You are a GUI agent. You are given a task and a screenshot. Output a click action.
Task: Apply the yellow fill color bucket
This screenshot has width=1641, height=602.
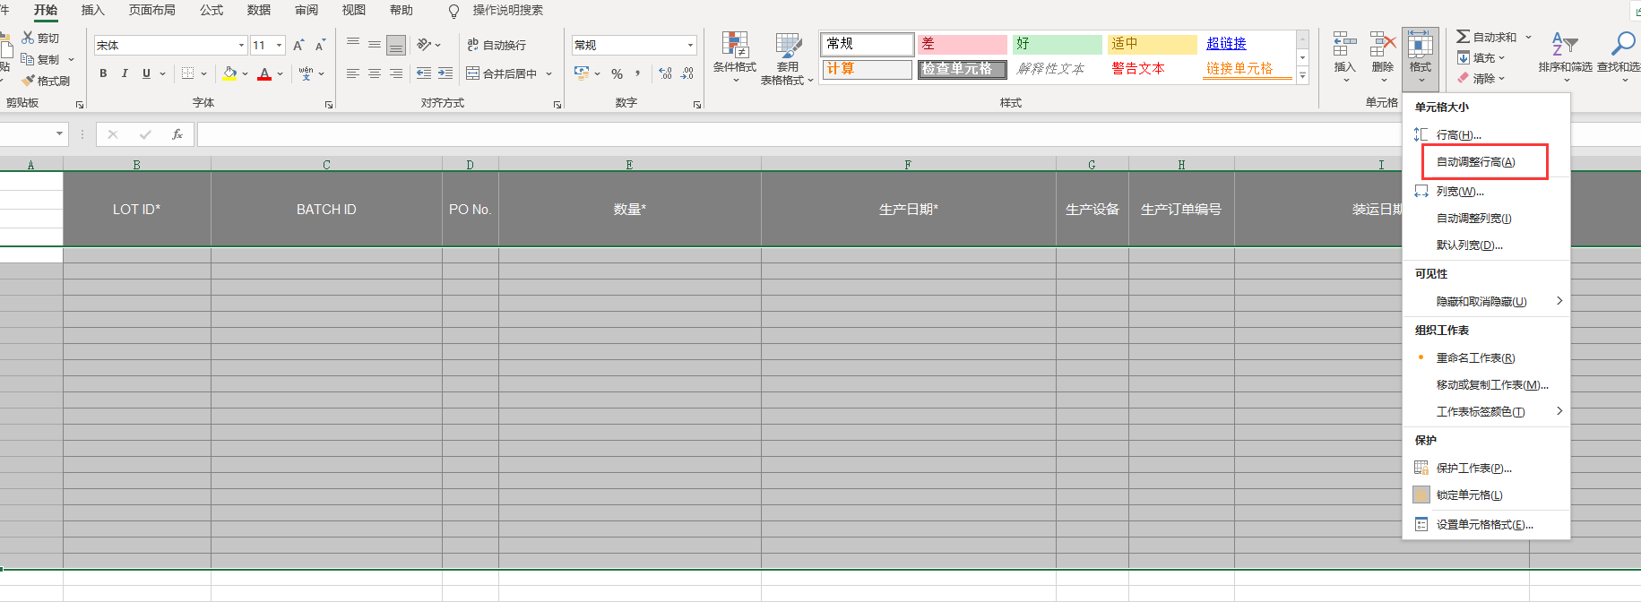click(230, 73)
